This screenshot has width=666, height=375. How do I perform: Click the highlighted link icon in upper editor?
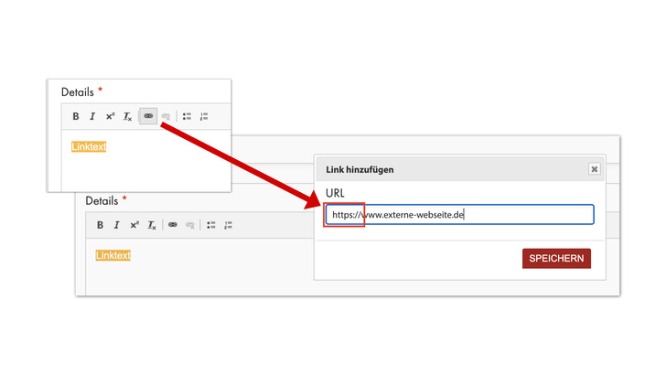(x=148, y=116)
